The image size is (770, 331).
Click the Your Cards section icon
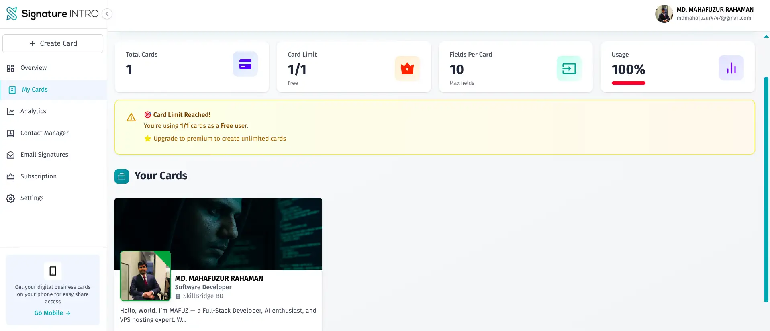point(122,176)
